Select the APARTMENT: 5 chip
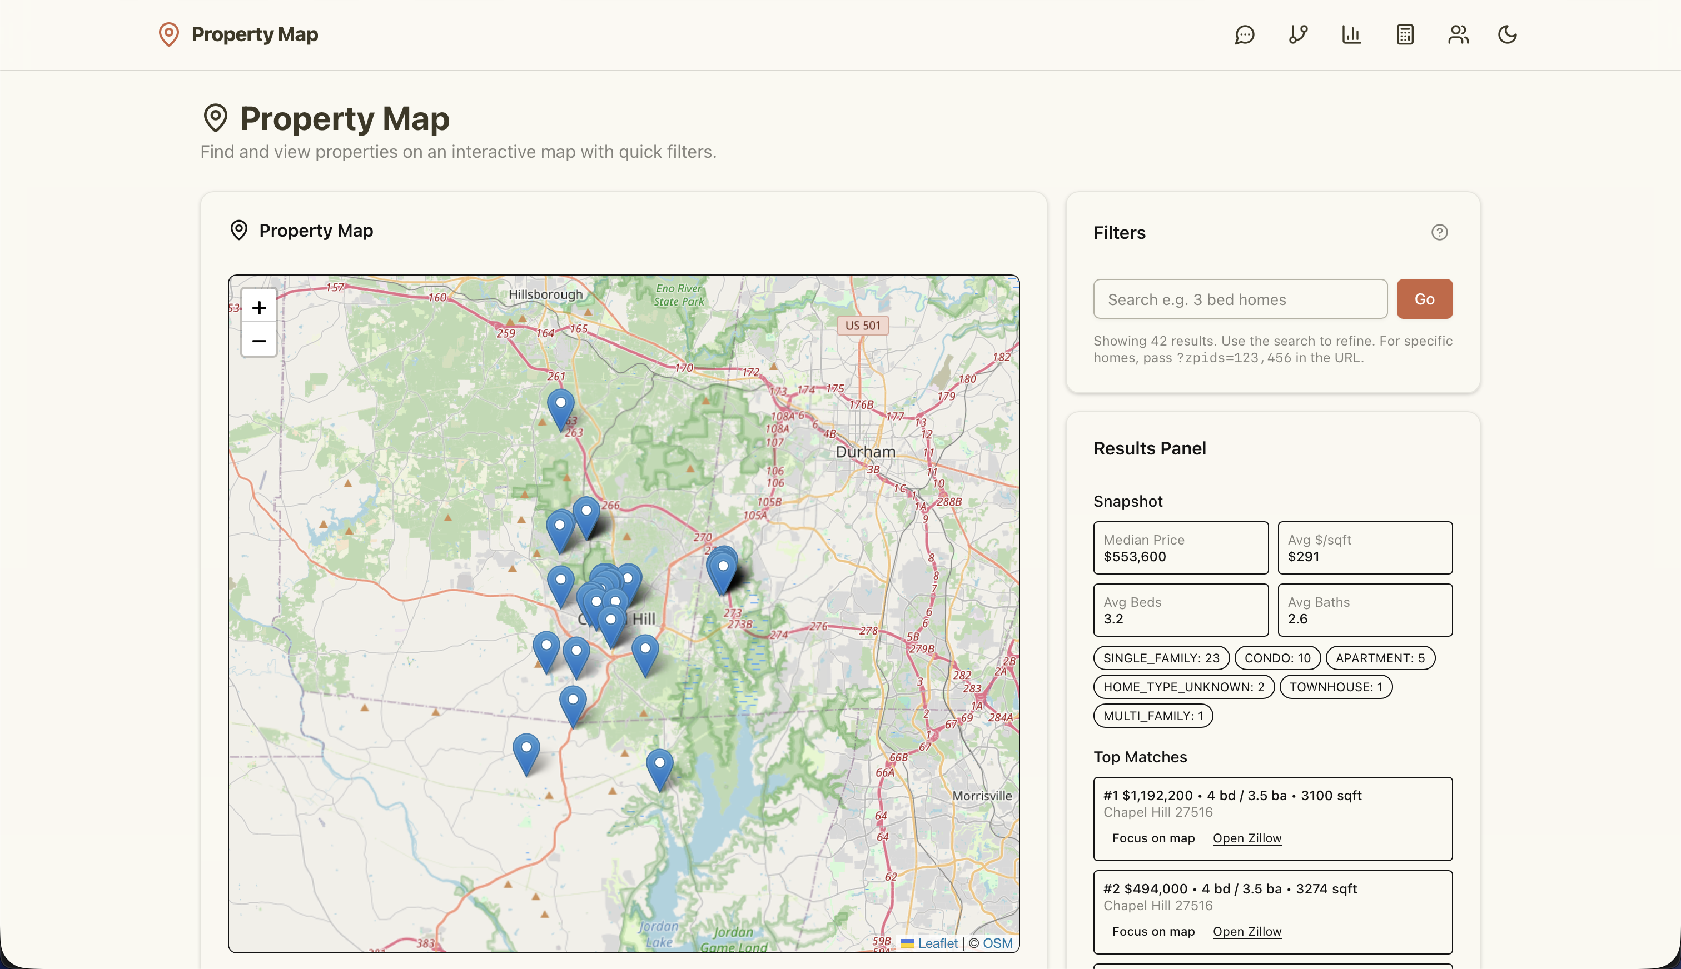Screen dimensions: 1681x969 coord(1380,658)
